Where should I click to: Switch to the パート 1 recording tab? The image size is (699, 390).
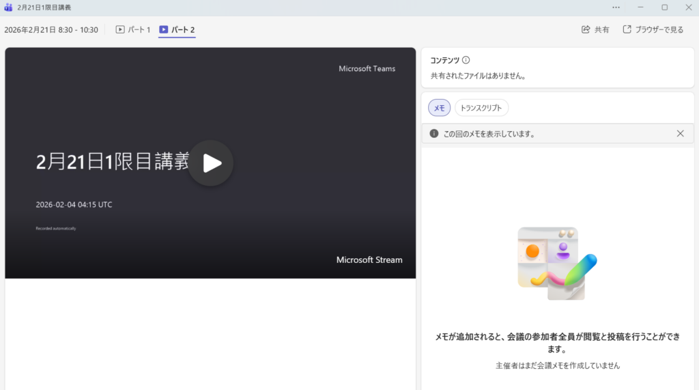pyautogui.click(x=133, y=30)
